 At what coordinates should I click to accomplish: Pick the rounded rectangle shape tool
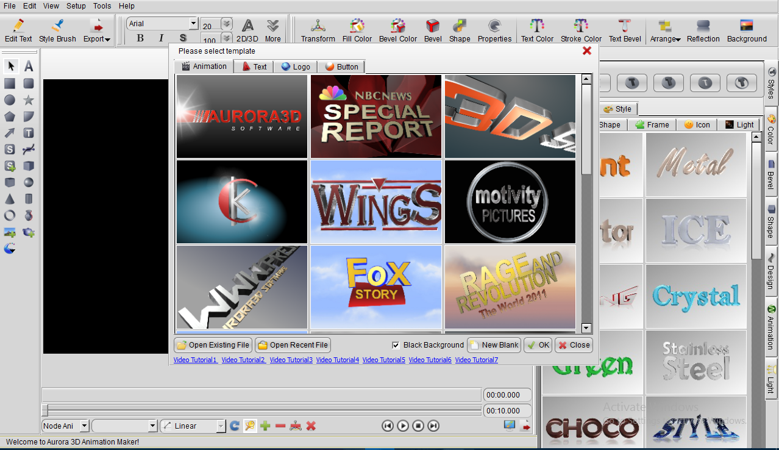click(29, 84)
